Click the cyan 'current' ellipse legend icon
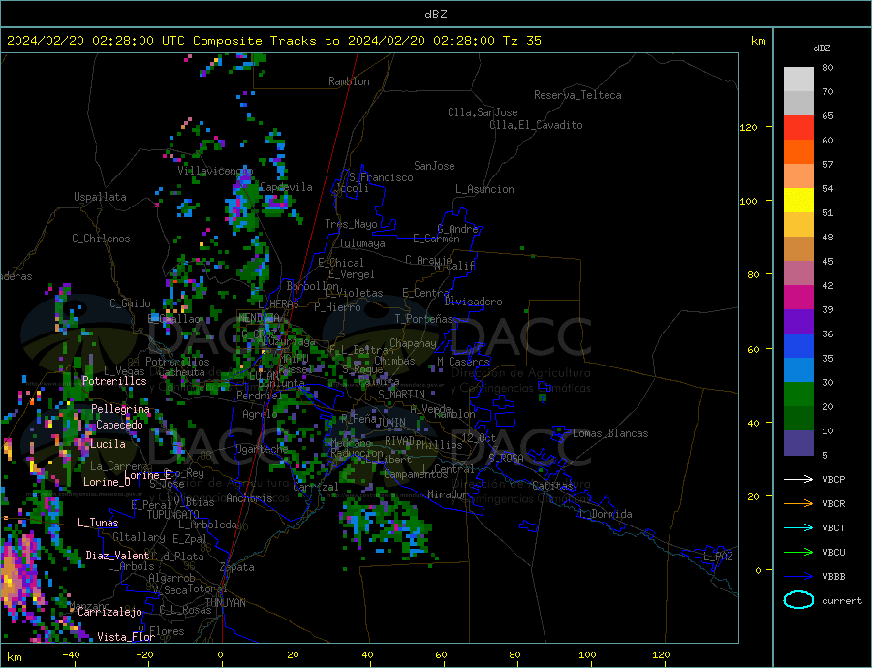 point(798,600)
